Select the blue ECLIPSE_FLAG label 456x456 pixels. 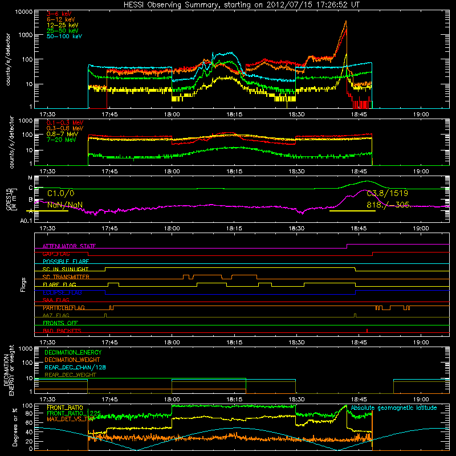point(62,292)
